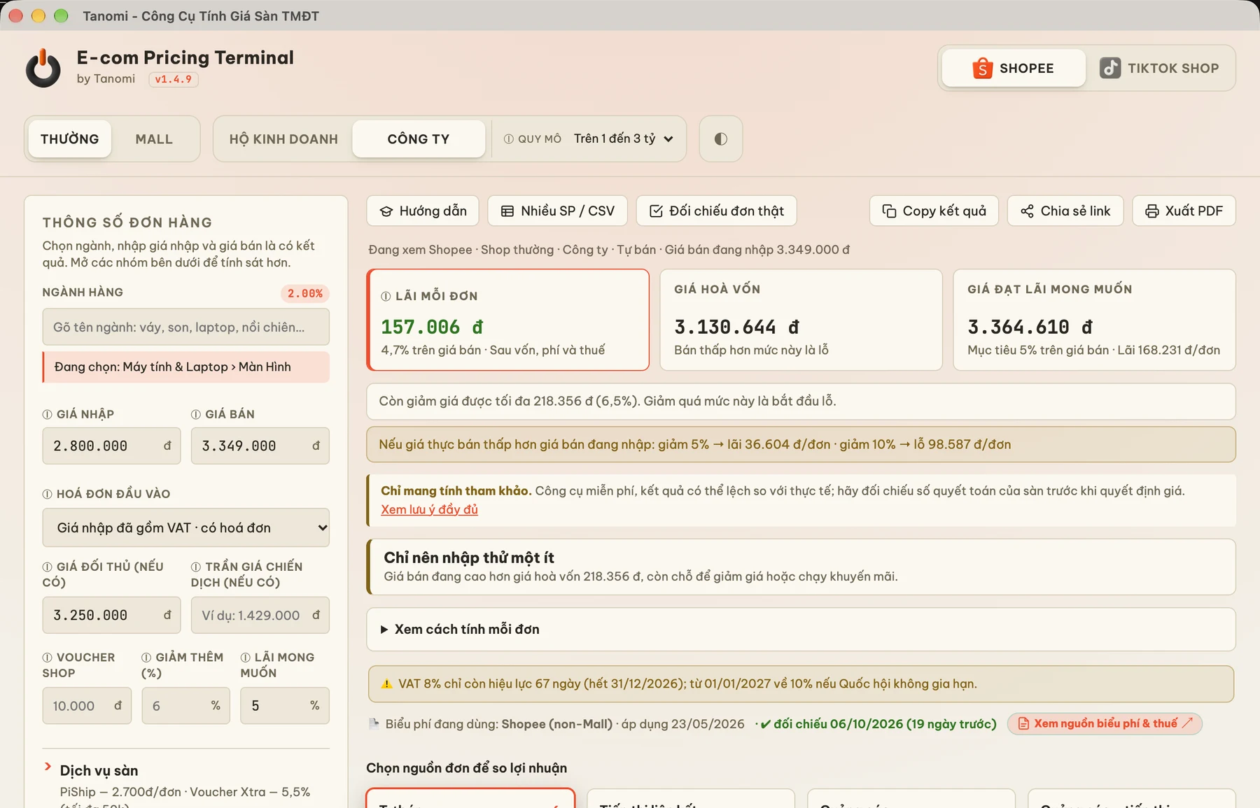
Task: Click info icon next to Lãi mỗi đơn
Action: click(x=386, y=296)
